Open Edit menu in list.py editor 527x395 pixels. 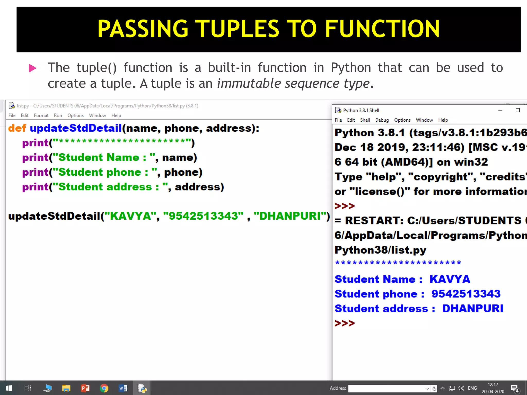point(25,115)
